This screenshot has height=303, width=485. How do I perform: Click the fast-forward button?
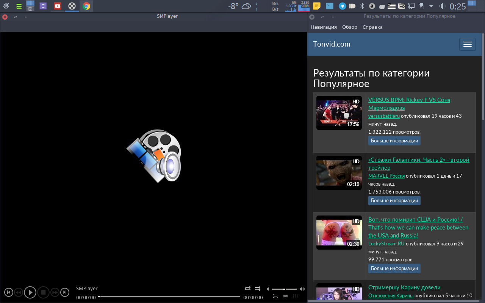[x=55, y=292]
